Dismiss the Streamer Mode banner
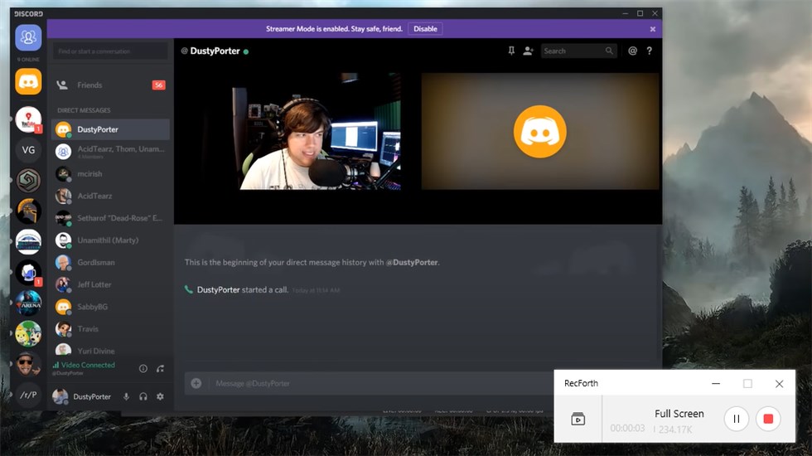The image size is (812, 456). click(653, 29)
